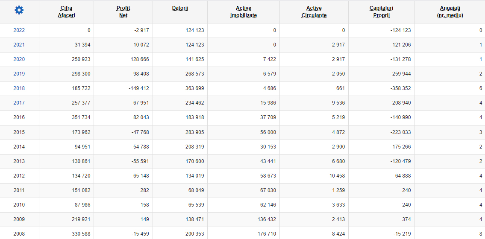Click the 56 000 fixed assets value
485x239 pixels.
pos(267,132)
